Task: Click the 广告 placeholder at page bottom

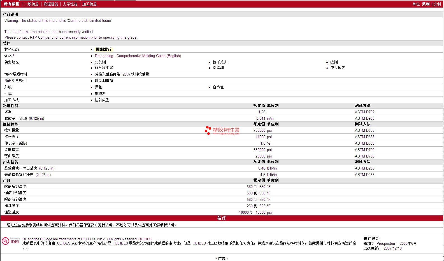Action: (222, 258)
